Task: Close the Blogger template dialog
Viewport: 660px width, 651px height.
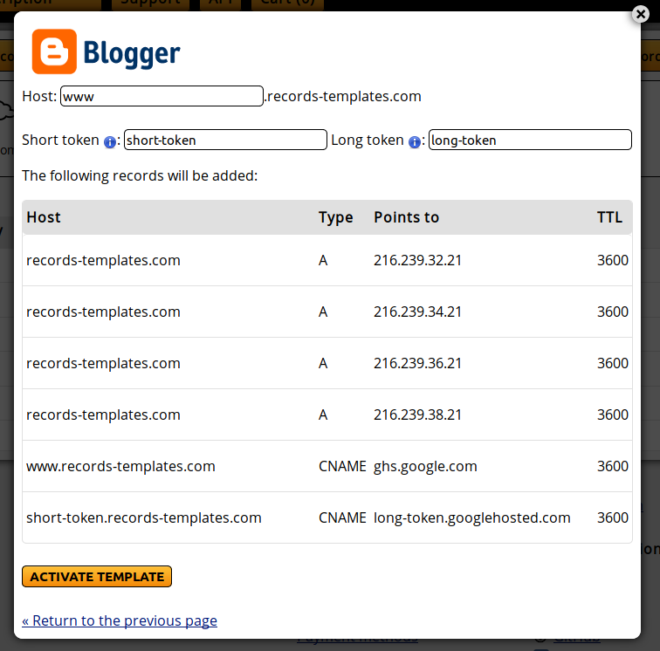Action: click(641, 14)
